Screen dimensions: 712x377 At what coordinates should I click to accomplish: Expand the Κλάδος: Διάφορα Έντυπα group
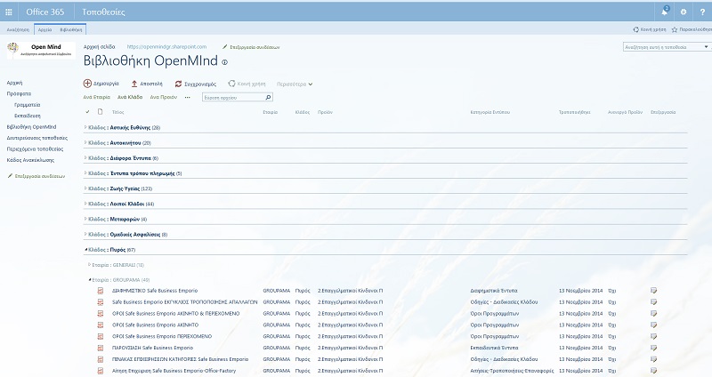tap(85, 158)
